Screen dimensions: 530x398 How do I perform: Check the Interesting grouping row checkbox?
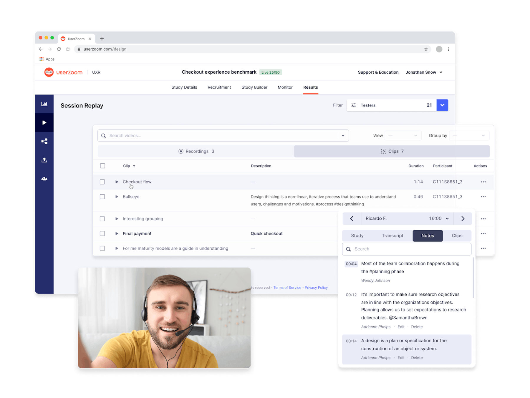[x=102, y=219]
